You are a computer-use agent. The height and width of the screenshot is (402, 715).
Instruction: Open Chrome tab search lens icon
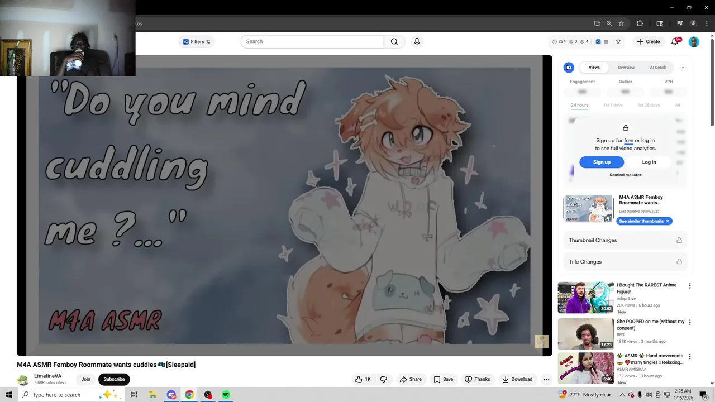660,23
